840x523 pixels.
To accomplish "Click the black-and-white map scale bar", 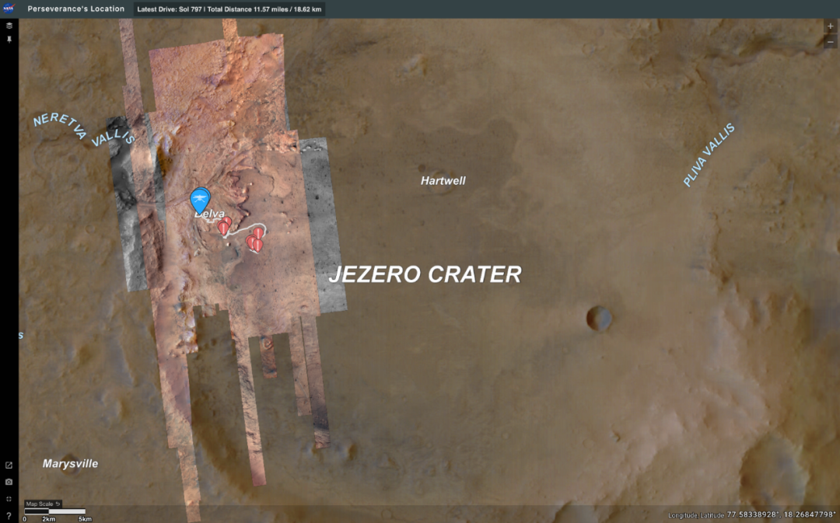I will point(54,511).
